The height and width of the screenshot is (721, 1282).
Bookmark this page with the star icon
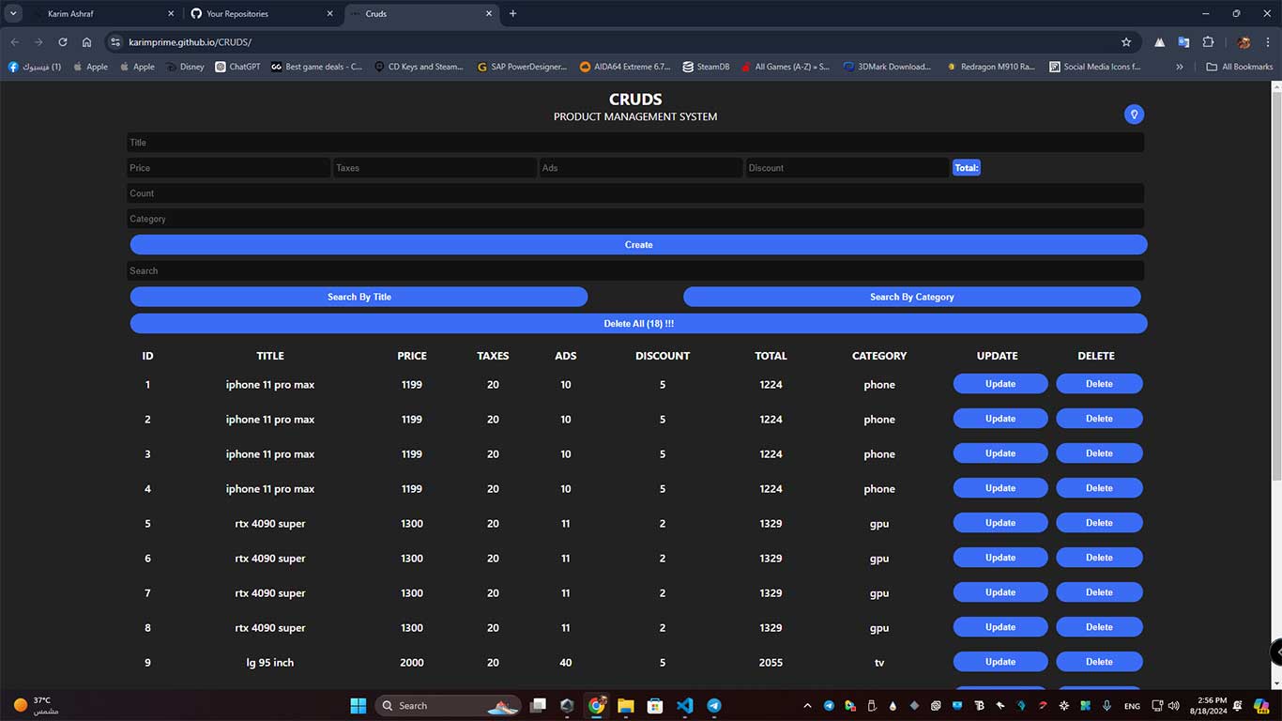(x=1125, y=42)
